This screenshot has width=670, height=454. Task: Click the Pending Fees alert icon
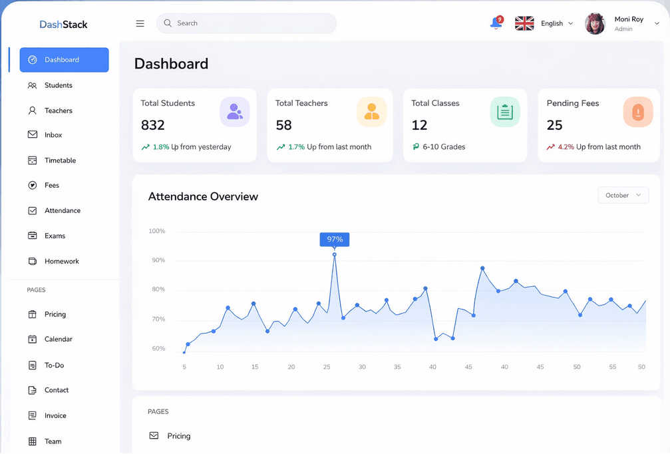[x=637, y=112]
